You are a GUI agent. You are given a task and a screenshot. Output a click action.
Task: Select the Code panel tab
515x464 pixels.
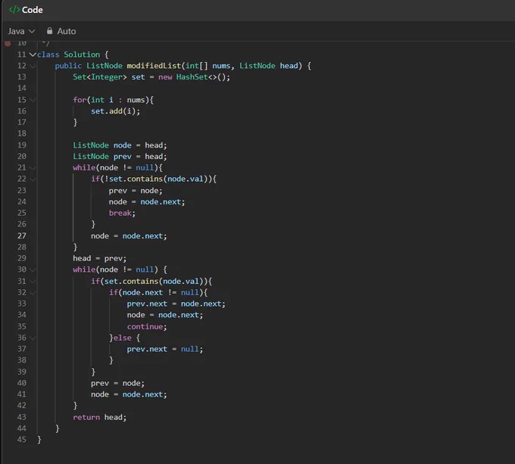pyautogui.click(x=26, y=10)
